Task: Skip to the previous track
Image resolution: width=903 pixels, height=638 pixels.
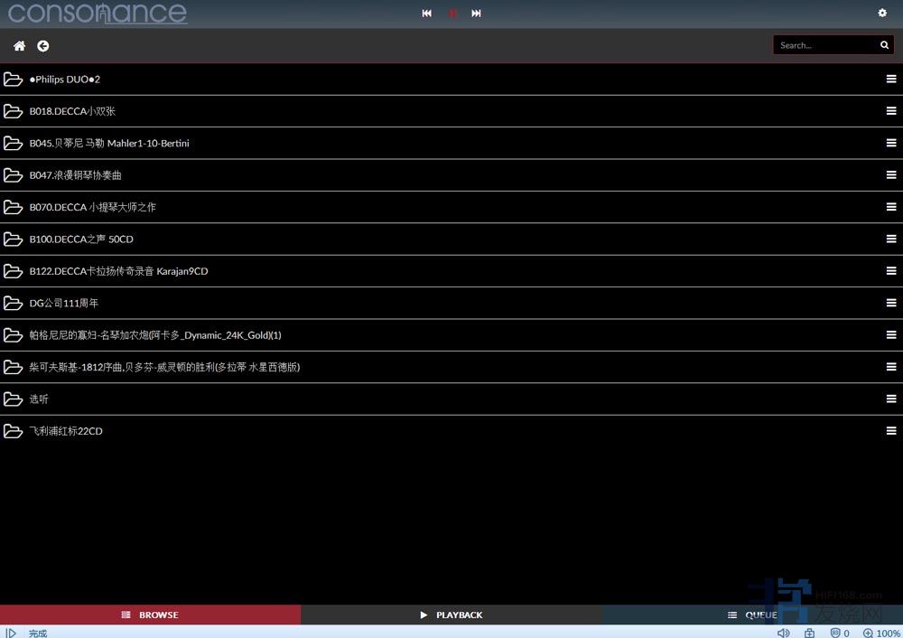Action: (427, 14)
